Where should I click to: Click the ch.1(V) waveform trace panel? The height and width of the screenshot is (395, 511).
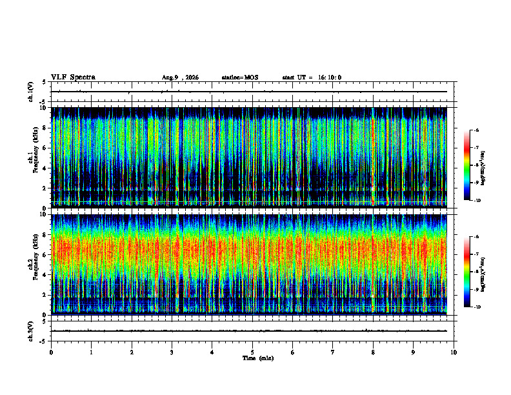pos(252,92)
